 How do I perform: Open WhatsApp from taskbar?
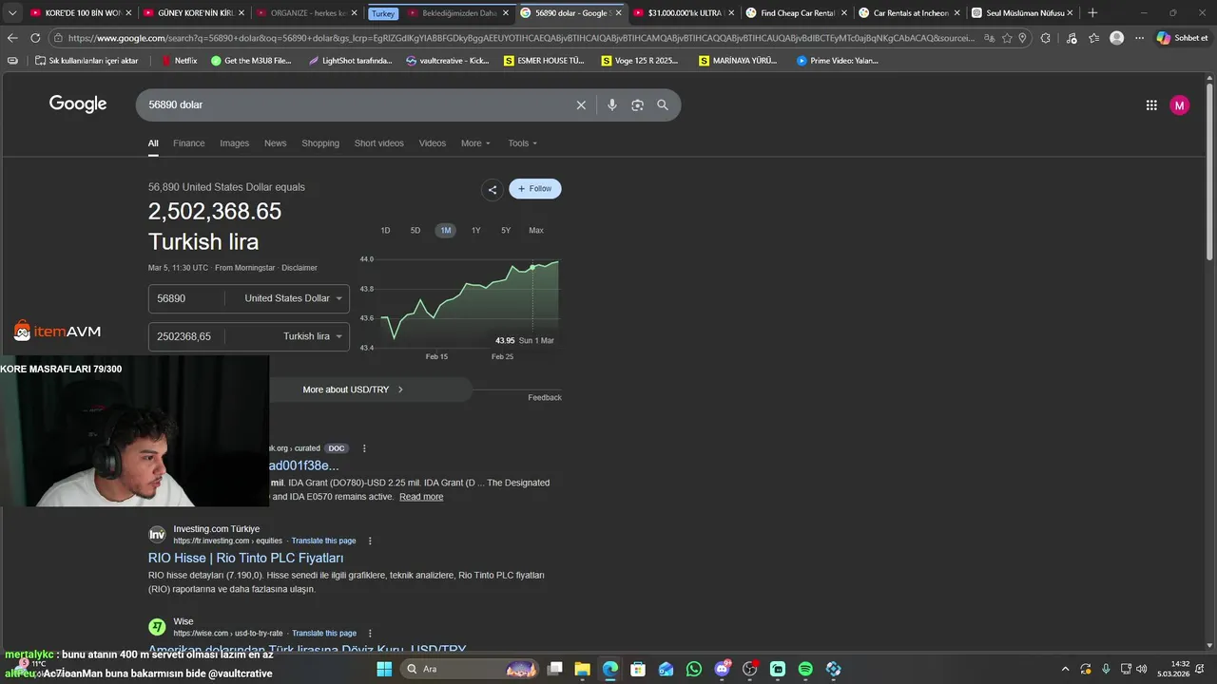[x=694, y=669]
